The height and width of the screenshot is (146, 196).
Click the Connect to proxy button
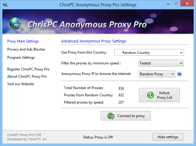tap(126, 116)
